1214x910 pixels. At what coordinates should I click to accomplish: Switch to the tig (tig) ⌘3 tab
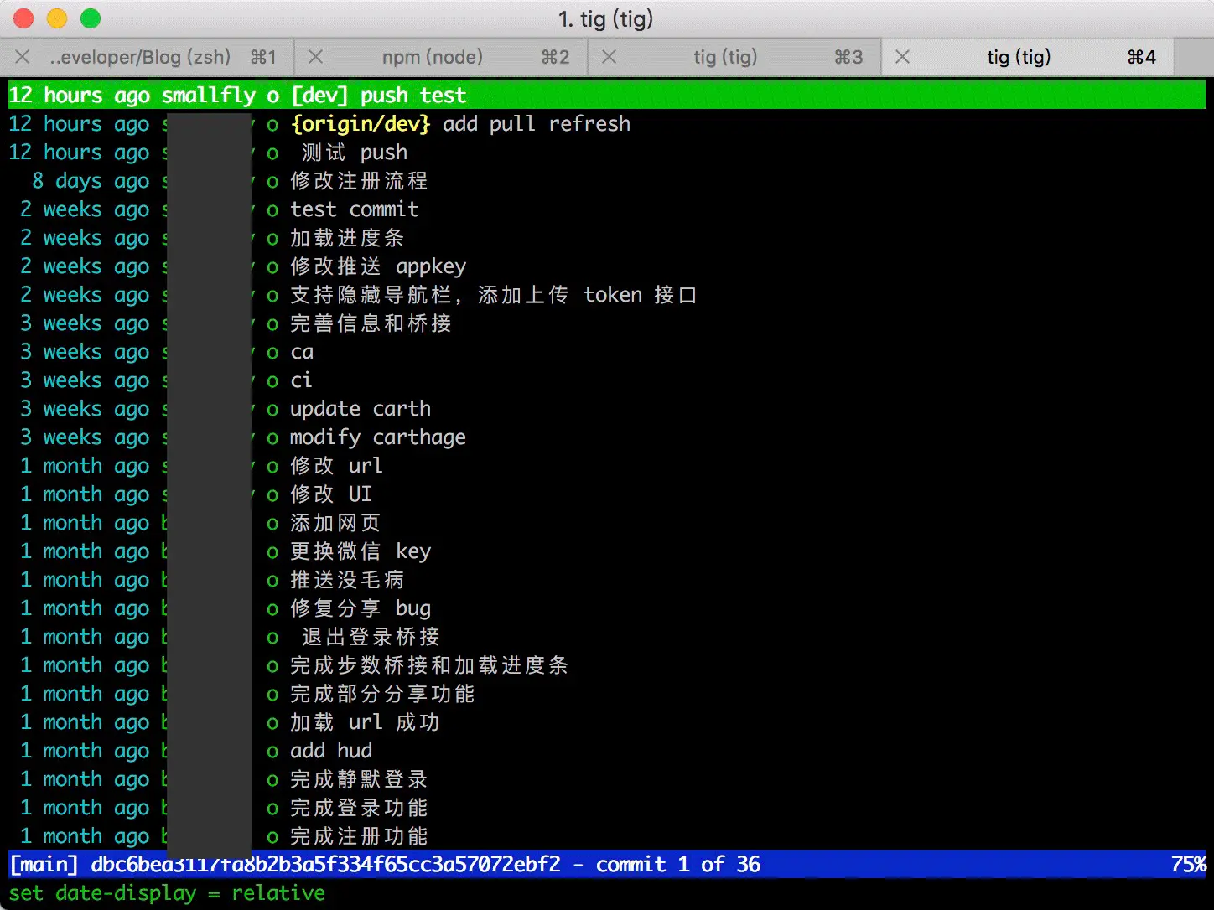coord(725,57)
